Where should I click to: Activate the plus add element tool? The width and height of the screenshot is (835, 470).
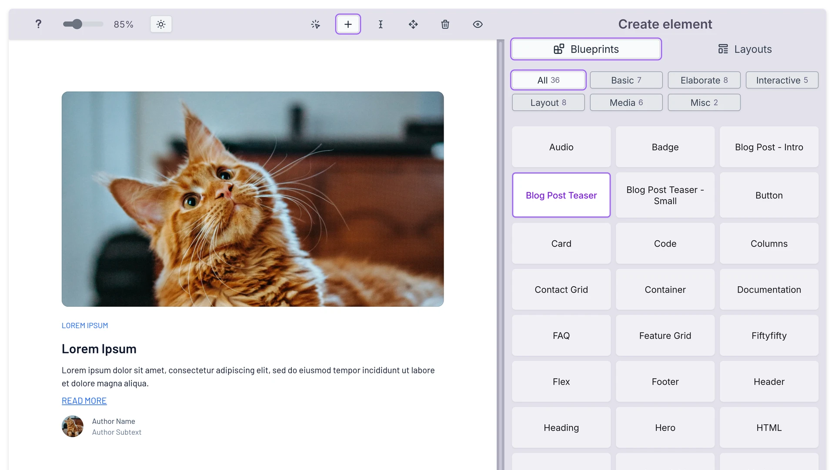click(348, 24)
